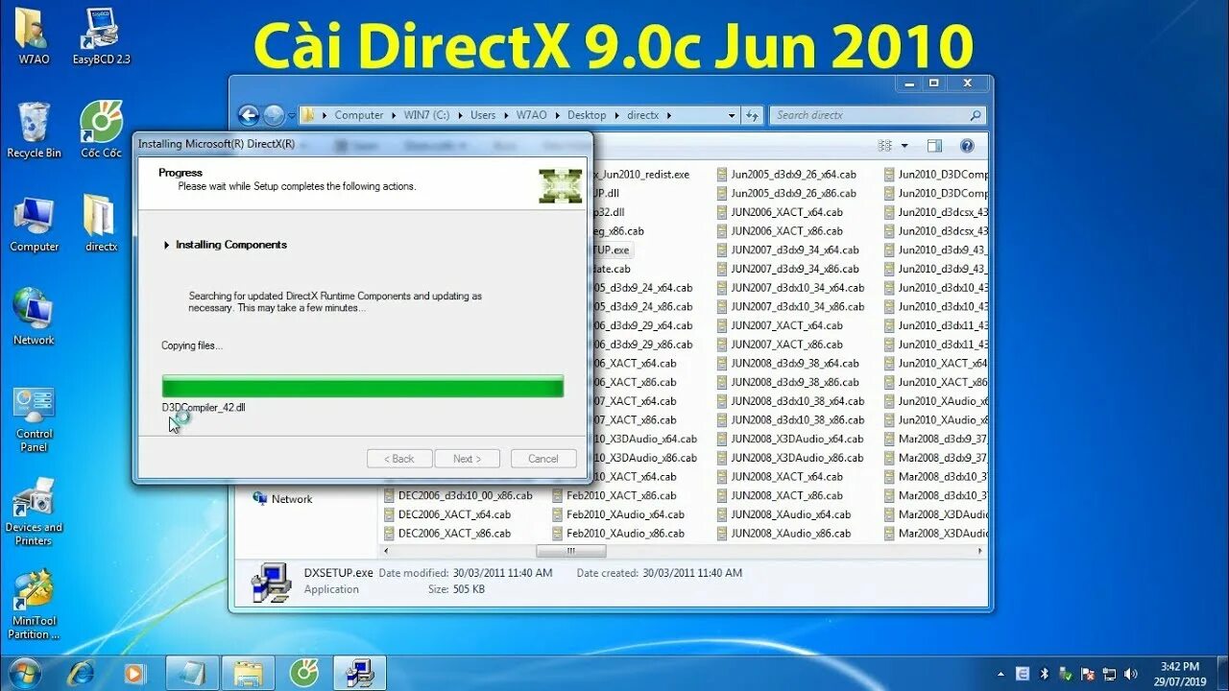Viewport: 1229px width, 691px height.
Task: Open the view options dropdown arrow
Action: tap(904, 146)
